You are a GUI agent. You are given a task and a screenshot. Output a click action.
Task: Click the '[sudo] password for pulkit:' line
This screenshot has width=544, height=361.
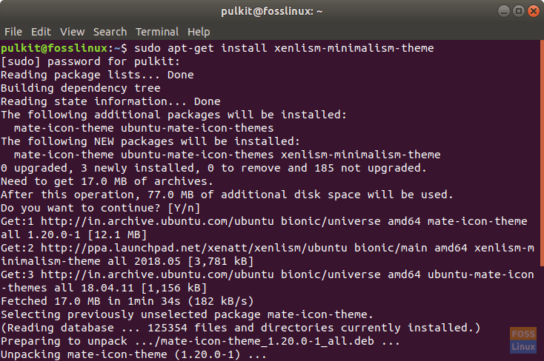pyautogui.click(x=90, y=61)
